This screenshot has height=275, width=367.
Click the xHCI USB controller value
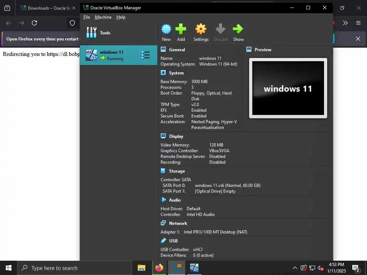tap(197, 250)
